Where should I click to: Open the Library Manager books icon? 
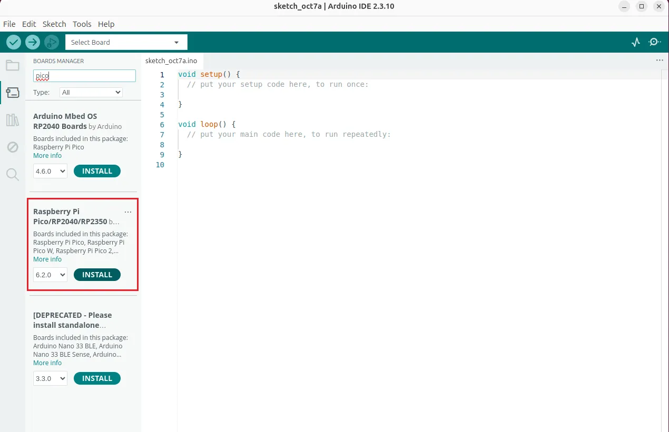13,120
